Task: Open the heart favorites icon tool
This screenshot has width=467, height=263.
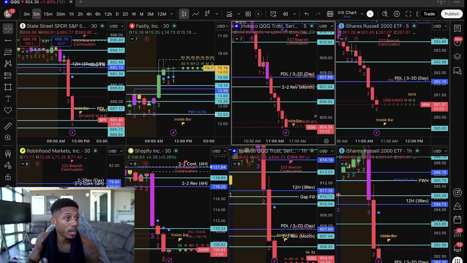Action: point(8,110)
